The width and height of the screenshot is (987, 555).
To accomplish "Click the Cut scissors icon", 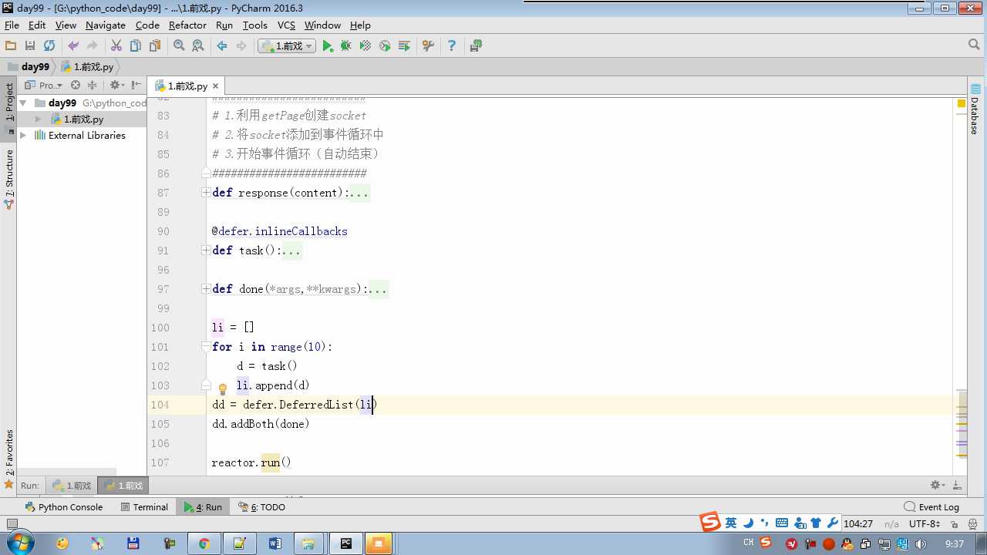I will [x=116, y=46].
